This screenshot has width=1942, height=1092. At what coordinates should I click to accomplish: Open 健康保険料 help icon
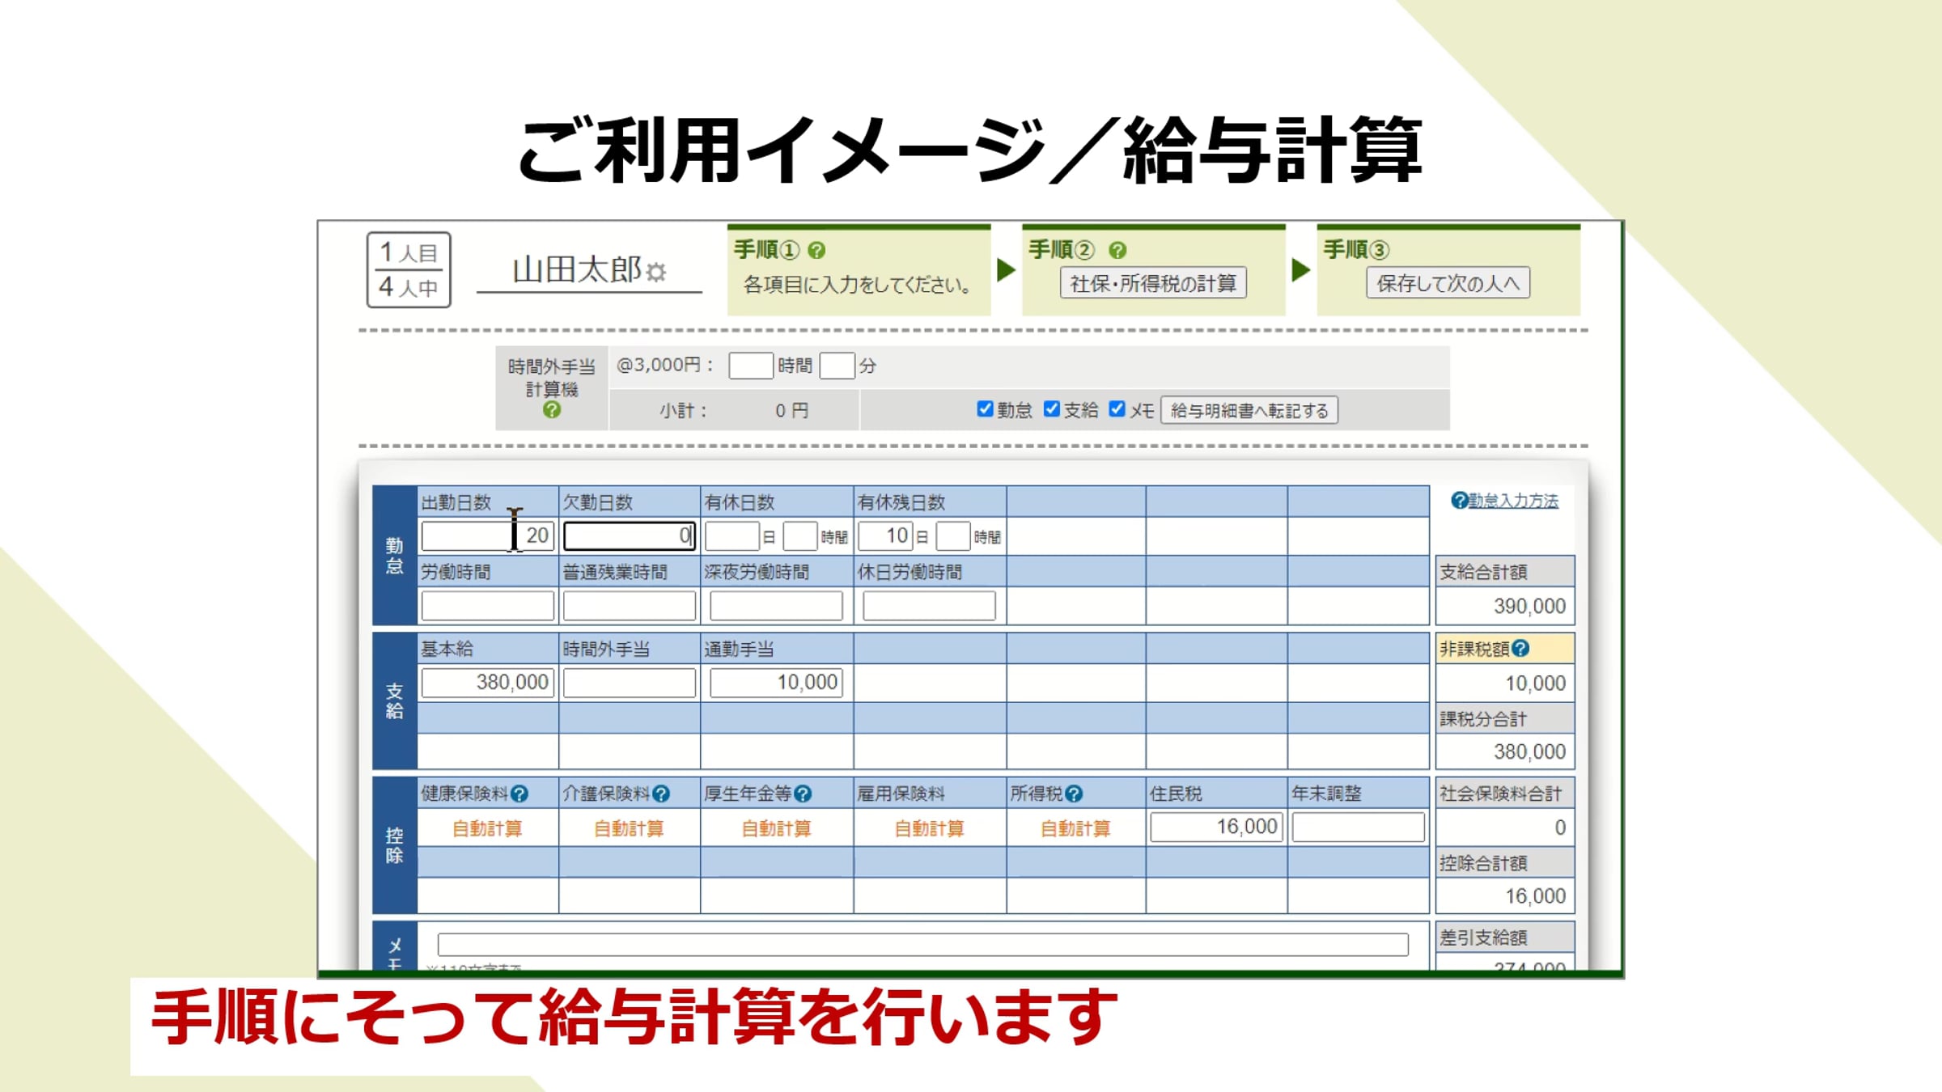click(519, 794)
